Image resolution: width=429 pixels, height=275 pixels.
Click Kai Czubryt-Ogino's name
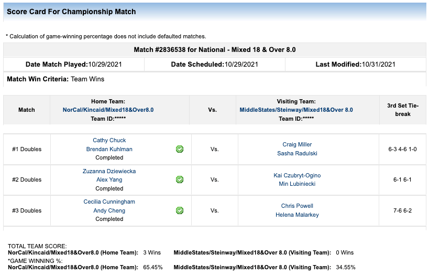tap(297, 175)
